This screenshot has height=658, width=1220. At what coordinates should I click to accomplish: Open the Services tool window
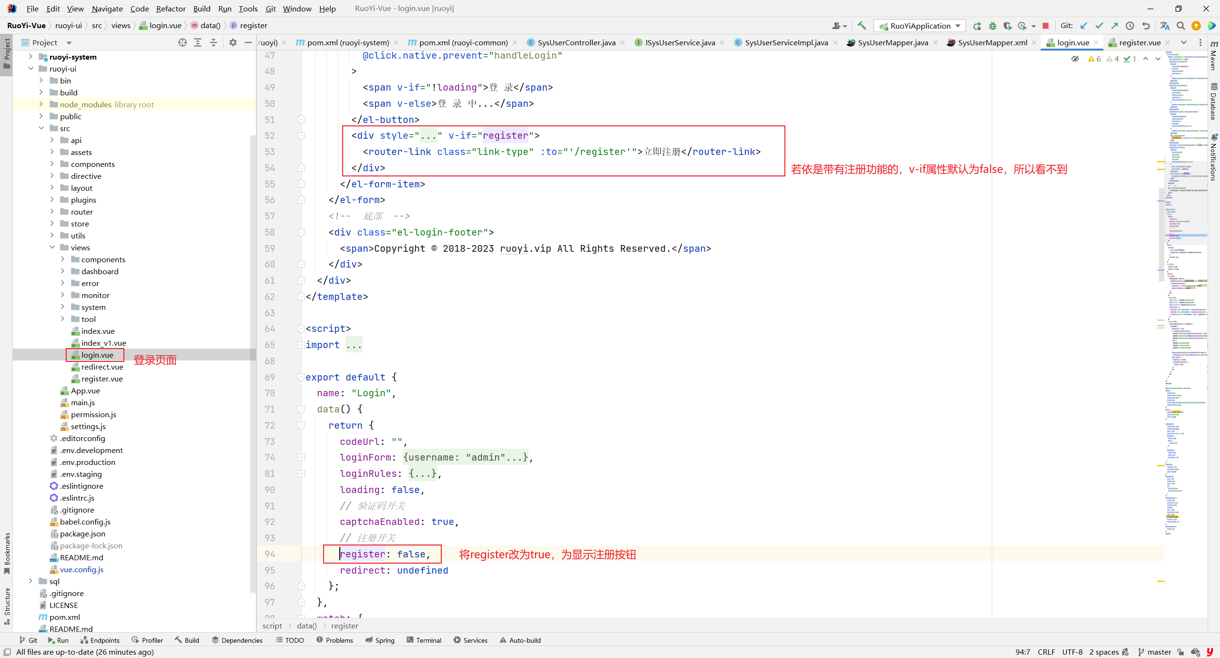(470, 640)
